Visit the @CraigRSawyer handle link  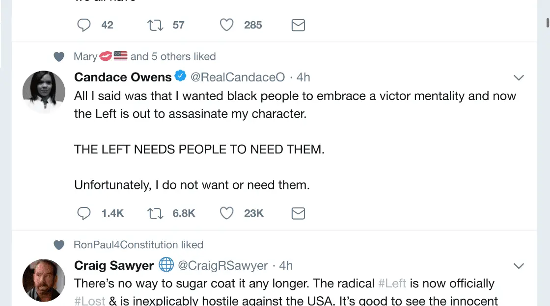coord(222,265)
